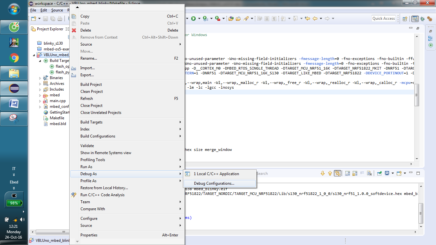Select 1 Local C/C++ Application entry
This screenshot has height=245, width=436.
point(220,174)
